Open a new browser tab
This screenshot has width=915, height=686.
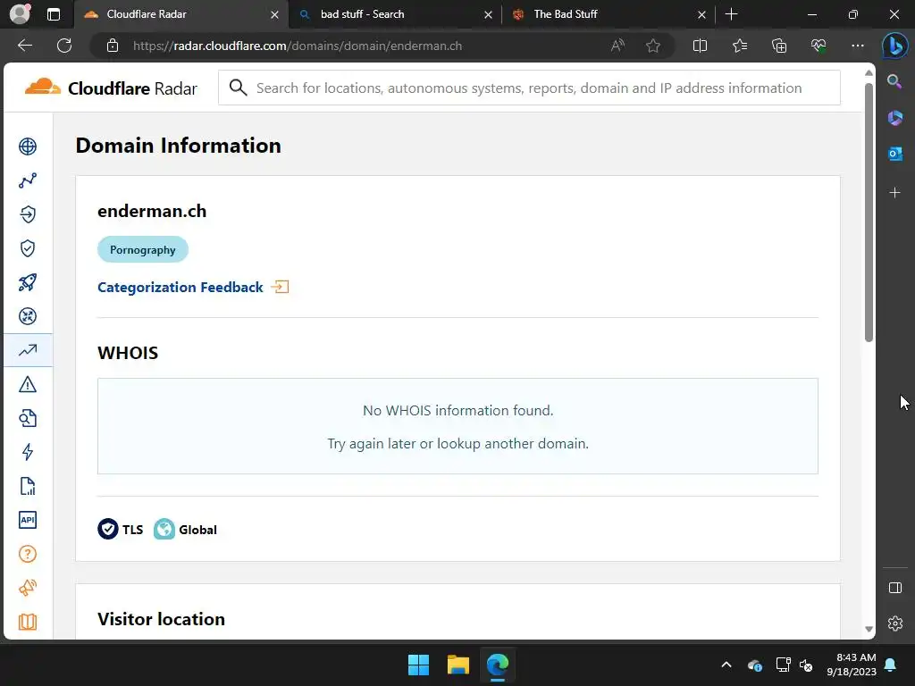731,14
